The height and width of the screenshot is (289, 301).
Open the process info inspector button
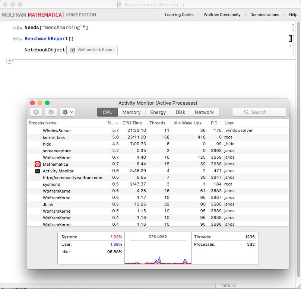pyautogui.click(x=51, y=112)
